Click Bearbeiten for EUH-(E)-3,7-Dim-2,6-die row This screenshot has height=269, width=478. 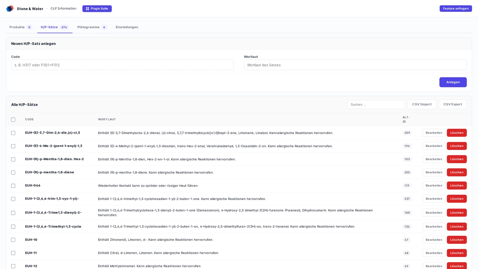[434, 133]
